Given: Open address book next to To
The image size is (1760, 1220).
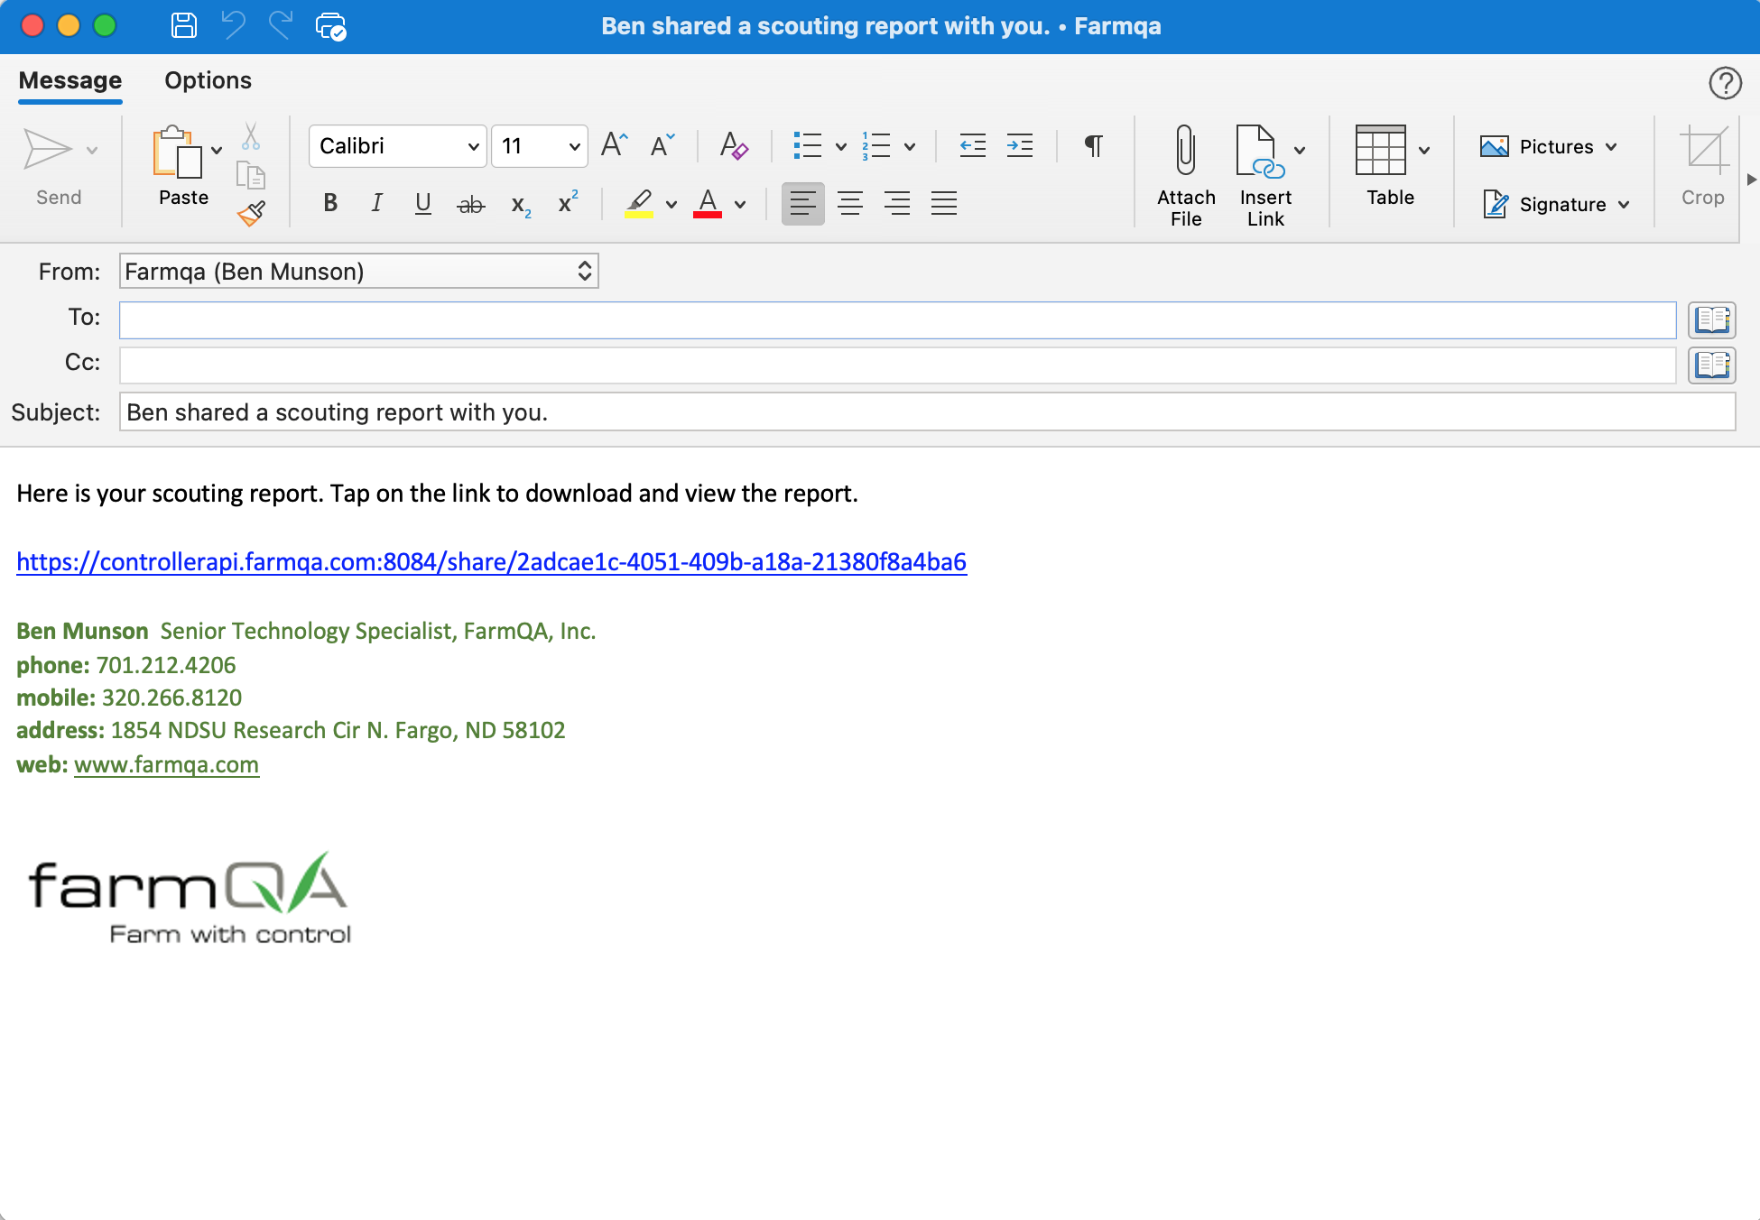Looking at the screenshot, I should coord(1712,319).
